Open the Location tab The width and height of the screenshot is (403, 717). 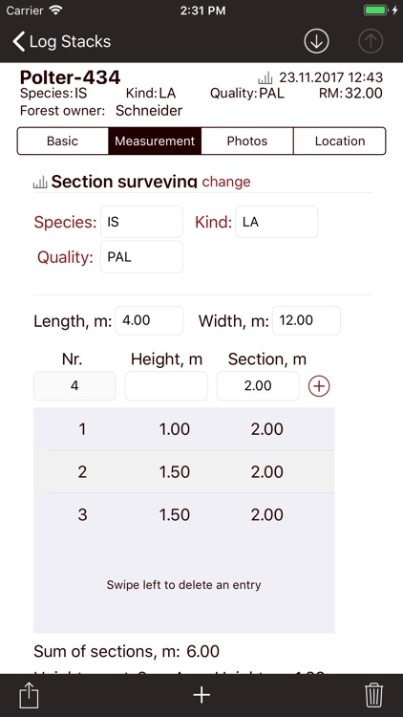point(340,141)
